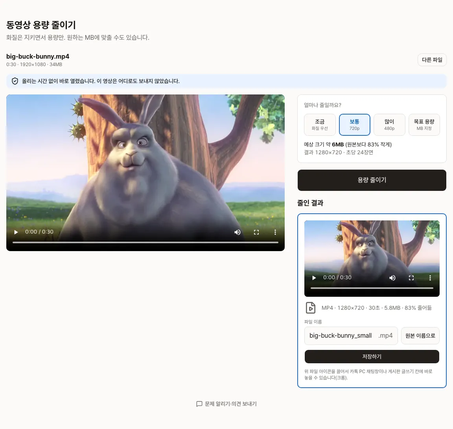Screen dimensions: 453x429
Task: Click the 용량 줄이기 button
Action: tap(372, 180)
